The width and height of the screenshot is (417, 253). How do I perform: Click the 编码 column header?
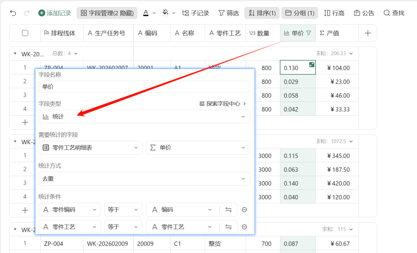pyautogui.click(x=152, y=33)
